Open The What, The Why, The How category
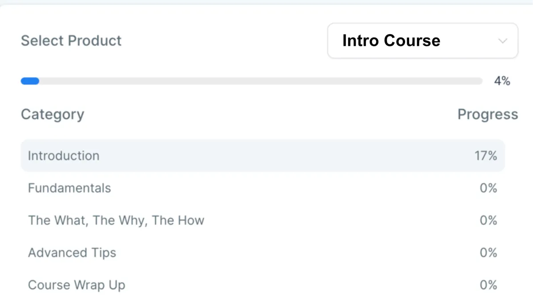This screenshot has width=533, height=300. click(263, 221)
